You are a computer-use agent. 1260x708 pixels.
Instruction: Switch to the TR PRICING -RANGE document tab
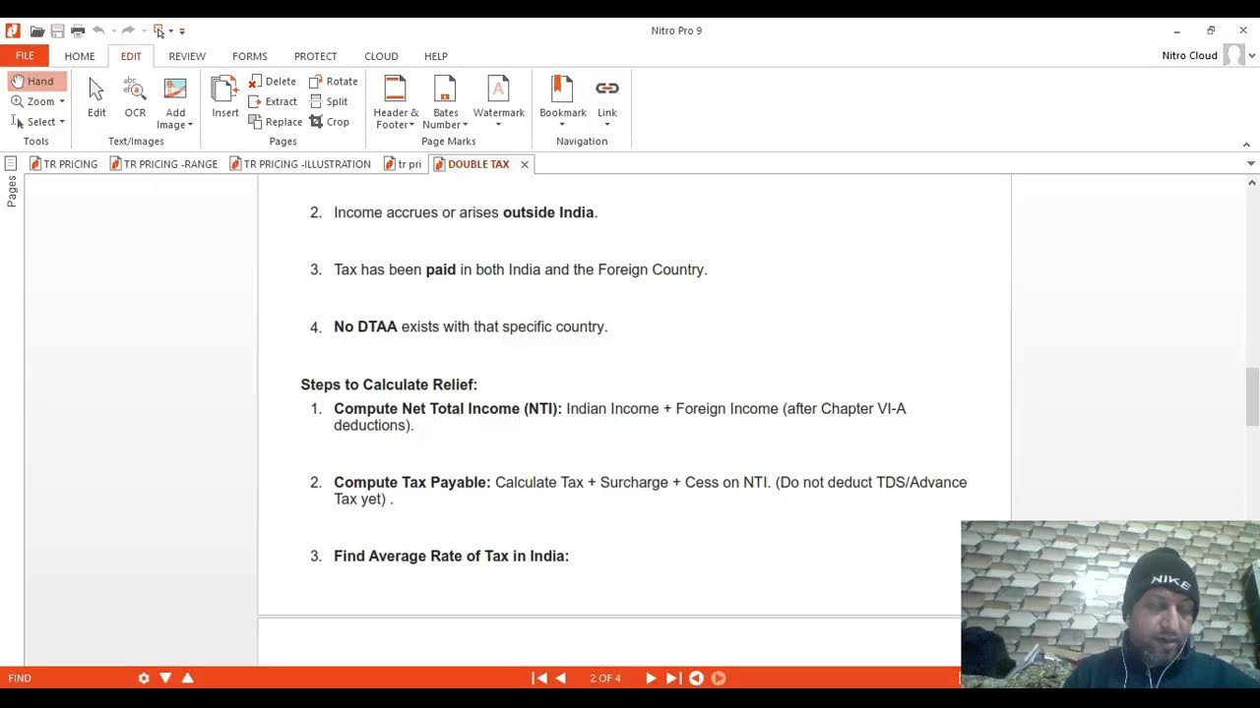[163, 164]
